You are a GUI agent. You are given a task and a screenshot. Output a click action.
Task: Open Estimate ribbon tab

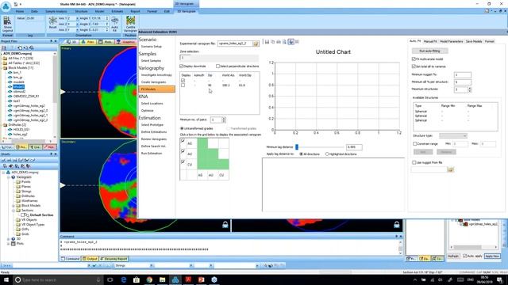[117, 11]
